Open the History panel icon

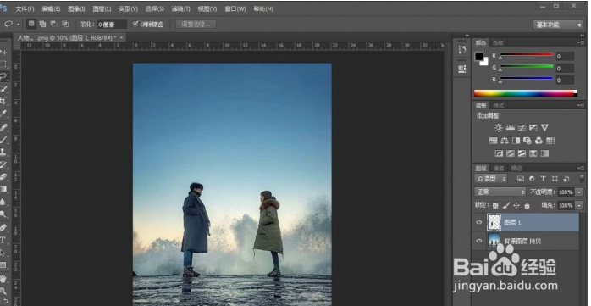(462, 49)
